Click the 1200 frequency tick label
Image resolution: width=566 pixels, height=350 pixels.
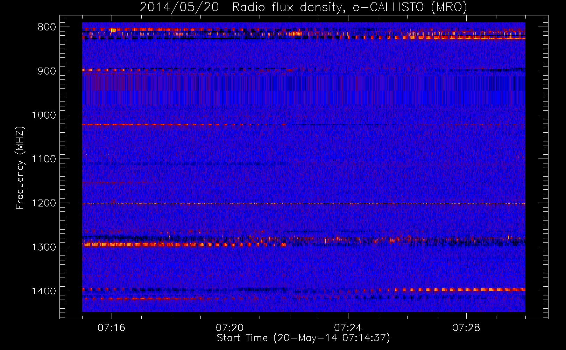coord(44,203)
